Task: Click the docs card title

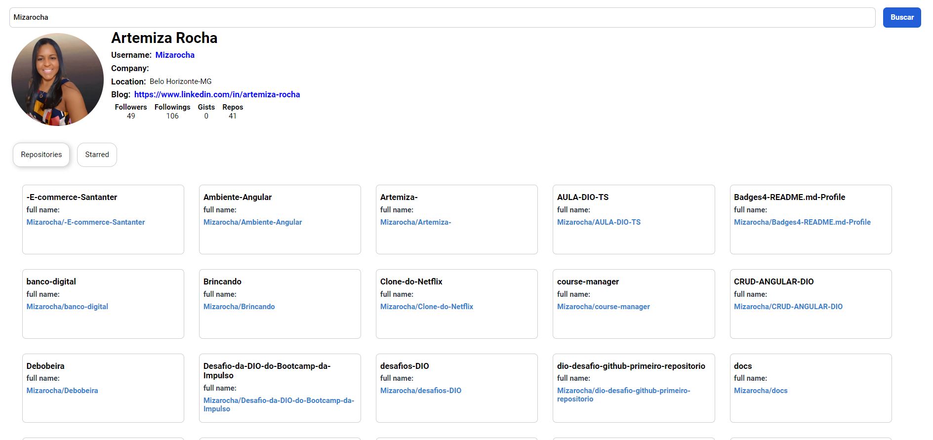Action: pos(743,366)
